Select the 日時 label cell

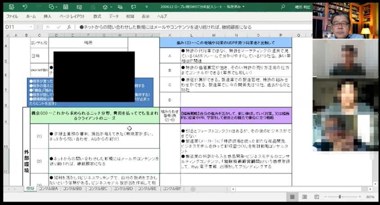pos(39,56)
